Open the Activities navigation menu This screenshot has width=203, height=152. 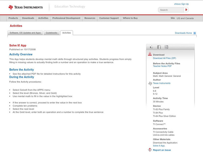(43, 18)
